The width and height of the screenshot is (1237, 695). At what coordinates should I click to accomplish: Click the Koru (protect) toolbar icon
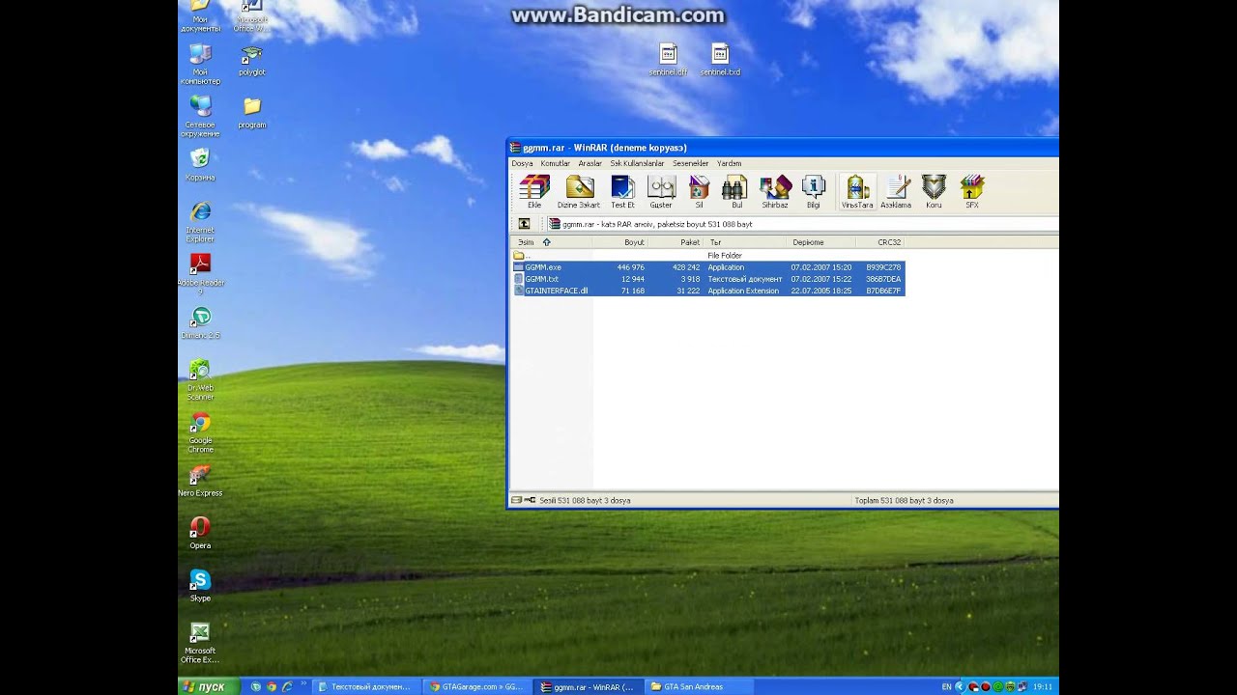[x=934, y=191]
